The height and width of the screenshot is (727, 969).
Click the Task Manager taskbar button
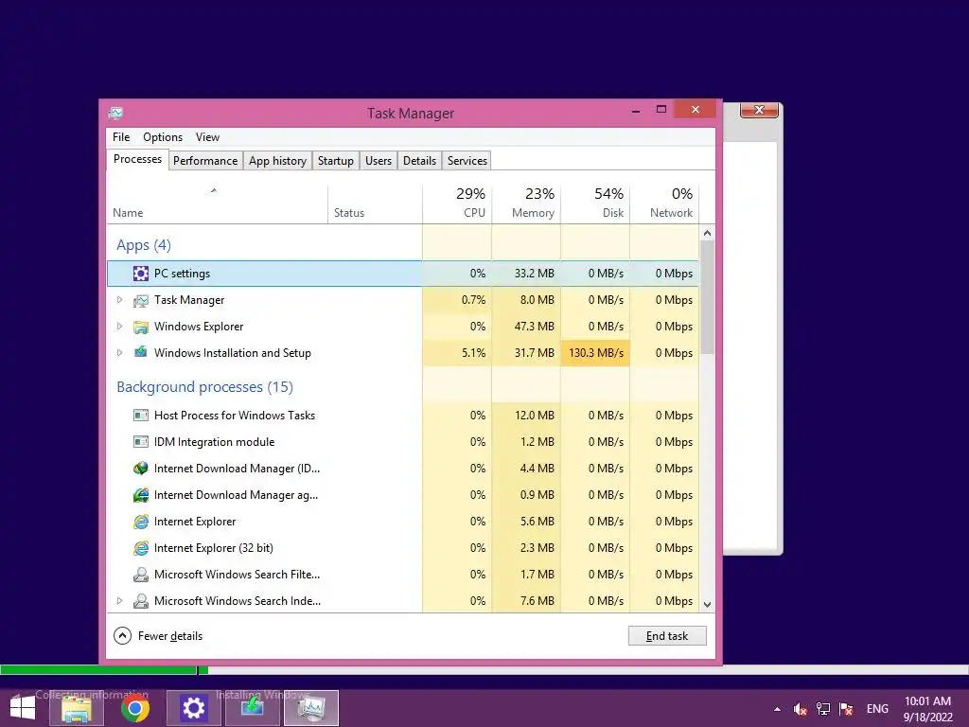click(x=310, y=708)
